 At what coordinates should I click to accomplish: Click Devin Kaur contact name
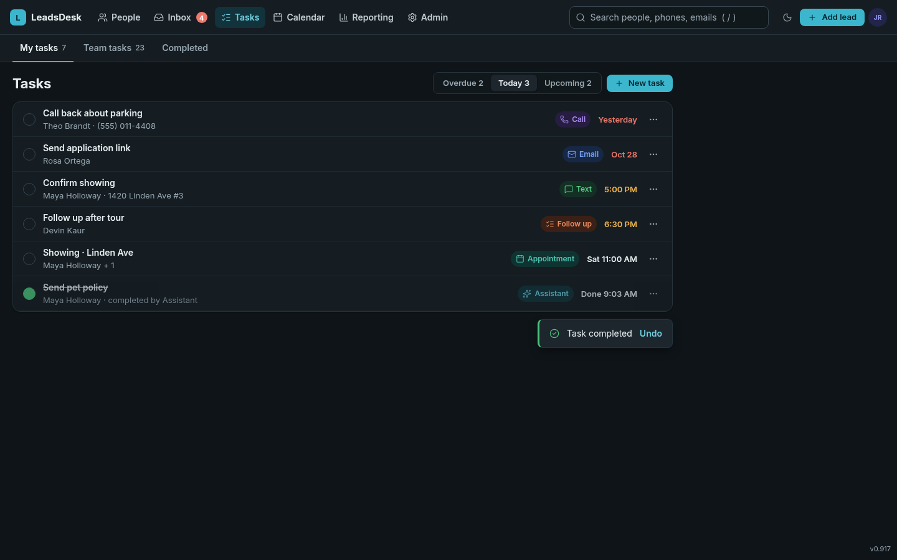64,231
